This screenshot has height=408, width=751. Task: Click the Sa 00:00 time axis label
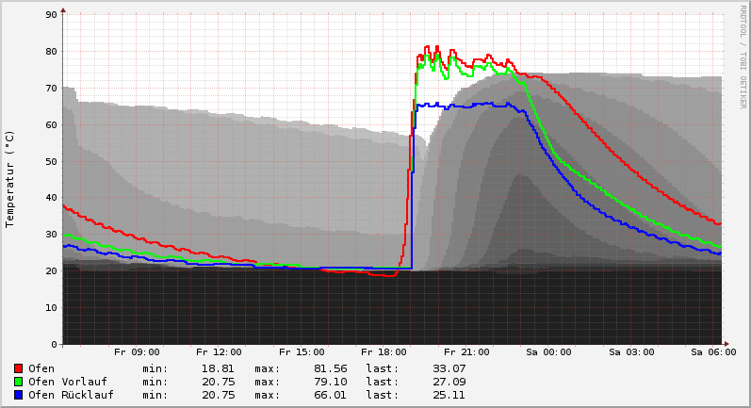pos(548,352)
